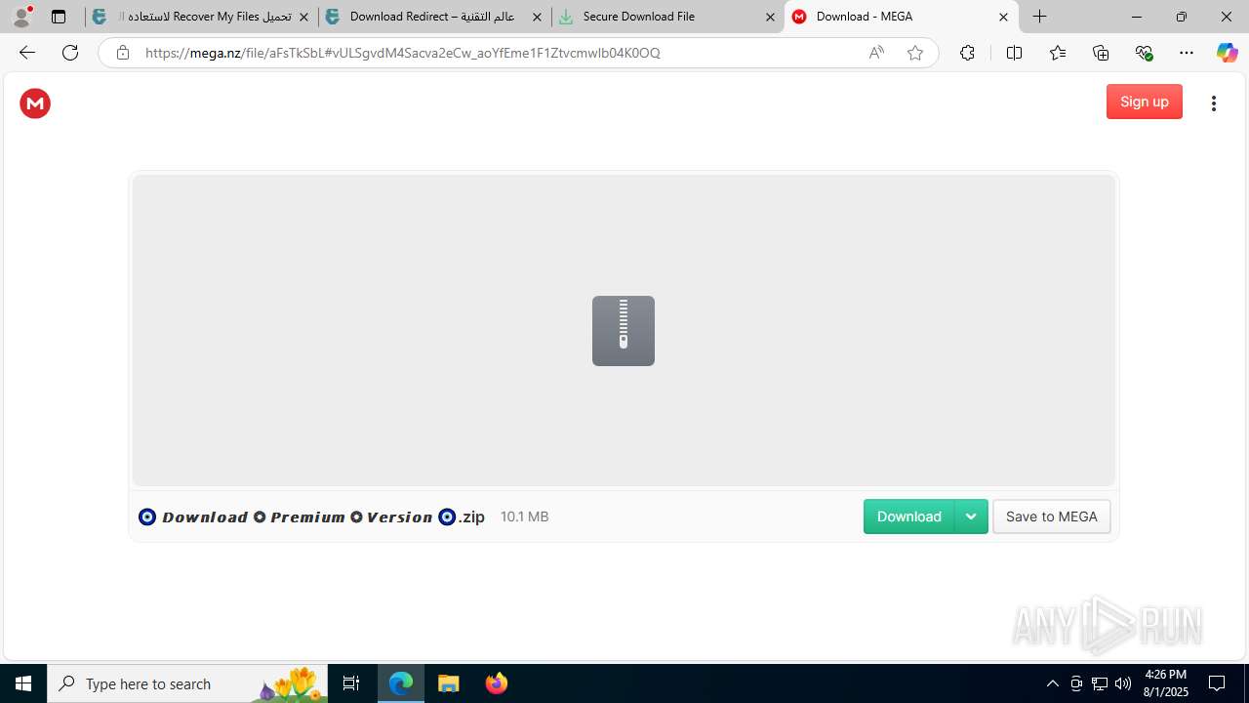Click the red Sign up button

point(1145,102)
